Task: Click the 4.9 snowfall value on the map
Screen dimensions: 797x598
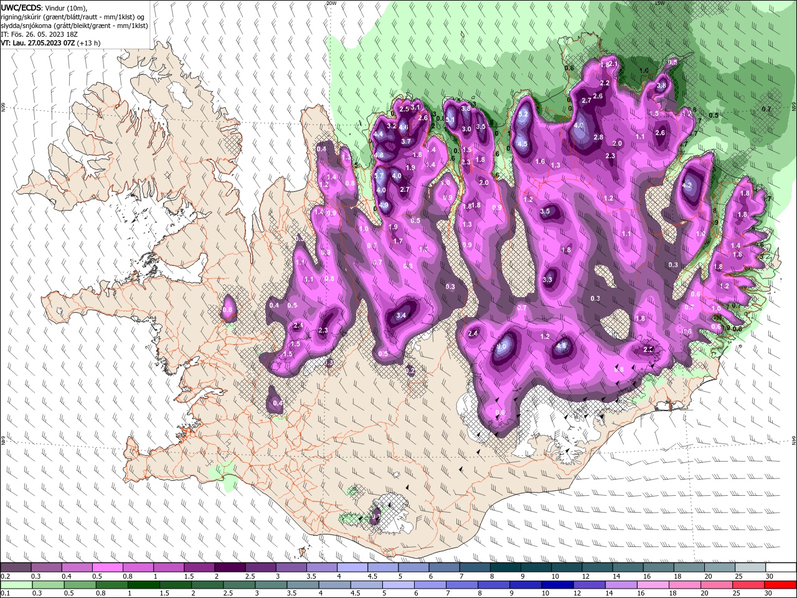Action: click(384, 205)
